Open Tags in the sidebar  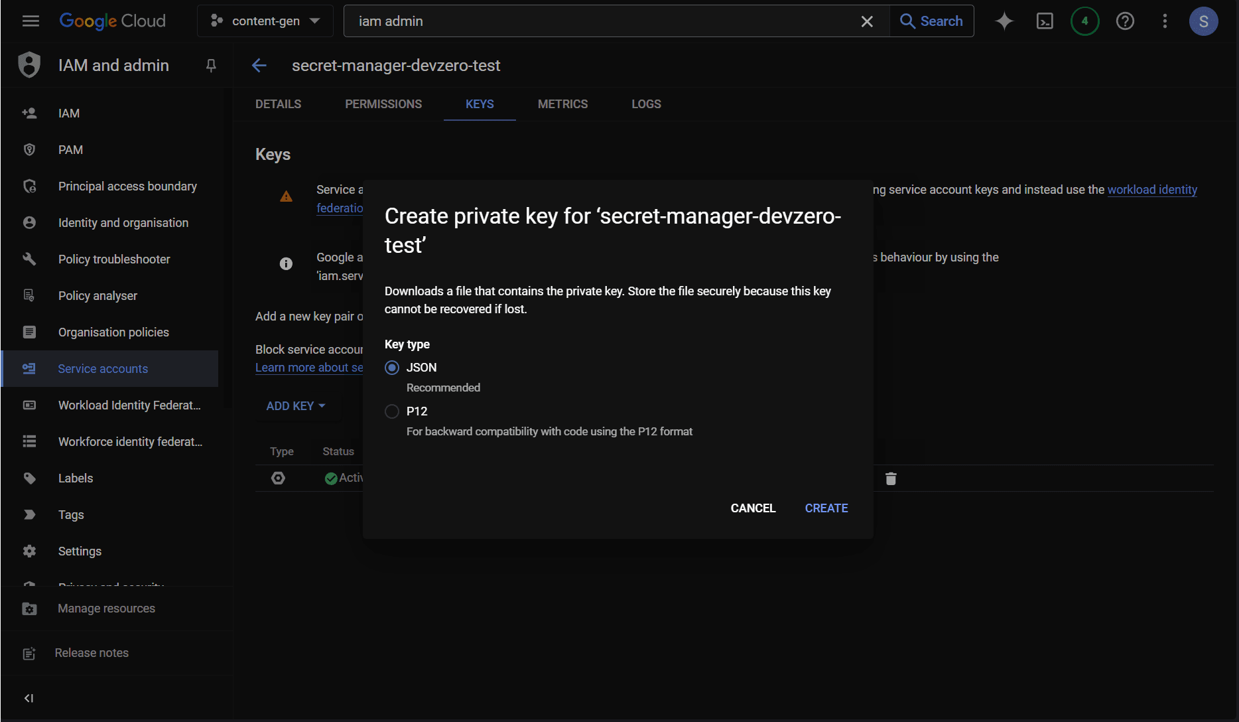pos(109,515)
